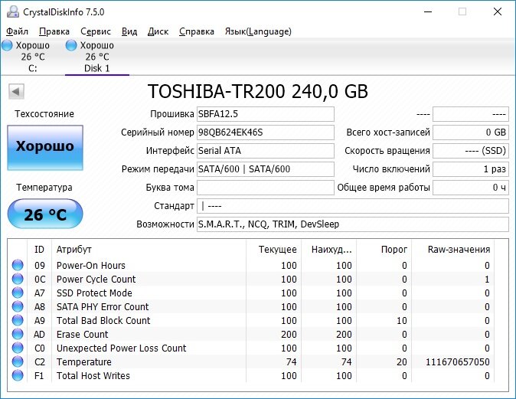
Task: Click status orb of Total Bad Block Count row
Action: [18, 320]
